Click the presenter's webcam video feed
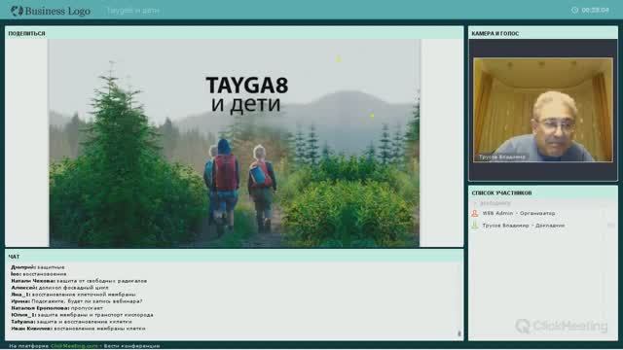 point(543,110)
